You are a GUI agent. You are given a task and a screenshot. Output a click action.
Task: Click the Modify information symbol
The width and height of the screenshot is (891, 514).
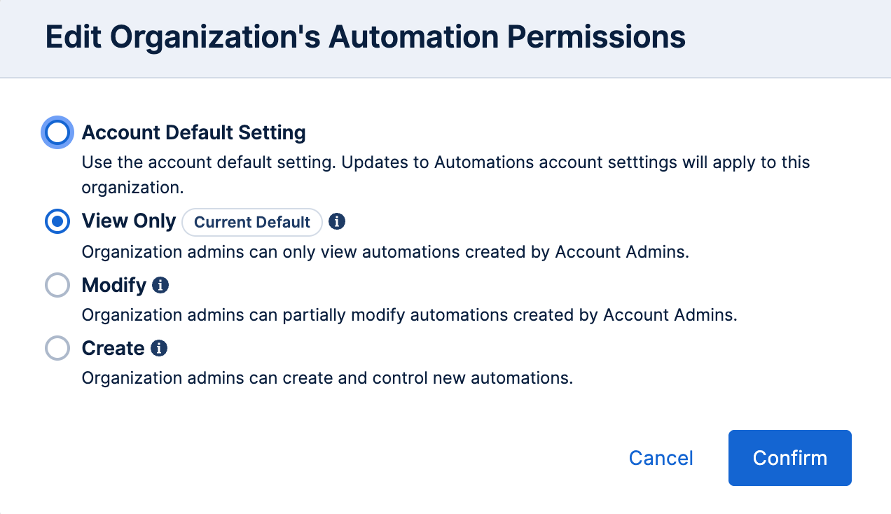pos(162,284)
